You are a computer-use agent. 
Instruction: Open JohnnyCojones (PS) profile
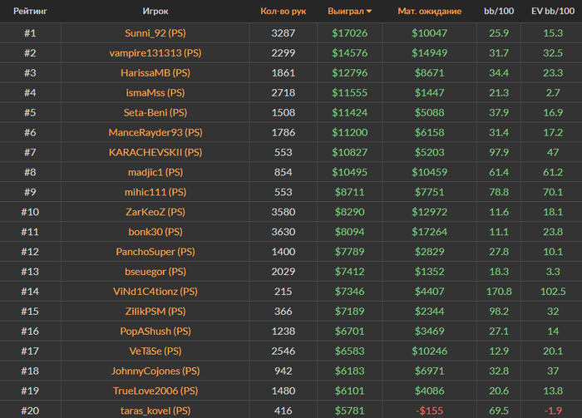[155, 371]
